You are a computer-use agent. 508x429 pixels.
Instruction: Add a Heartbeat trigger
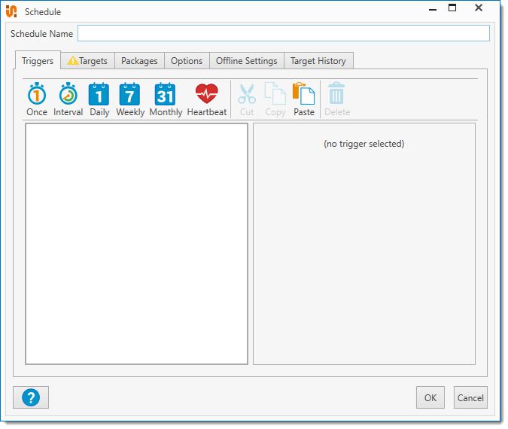tap(206, 99)
